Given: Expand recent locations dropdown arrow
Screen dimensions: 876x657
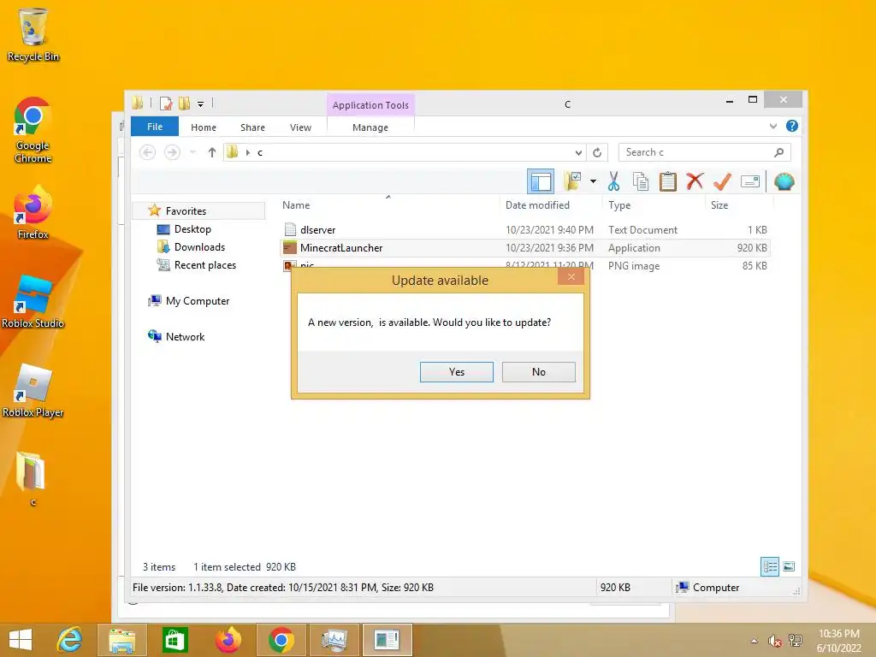Looking at the screenshot, I should pos(192,152).
